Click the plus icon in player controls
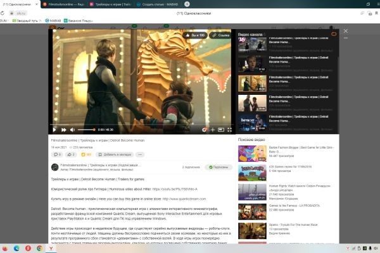 click(213, 130)
